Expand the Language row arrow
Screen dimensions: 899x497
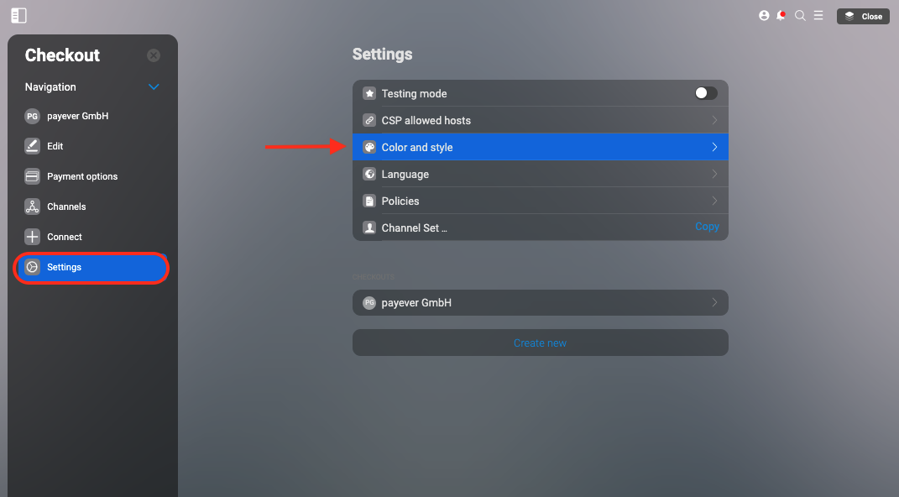(x=714, y=174)
